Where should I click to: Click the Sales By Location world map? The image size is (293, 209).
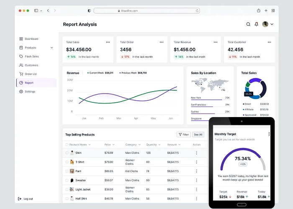(x=210, y=85)
